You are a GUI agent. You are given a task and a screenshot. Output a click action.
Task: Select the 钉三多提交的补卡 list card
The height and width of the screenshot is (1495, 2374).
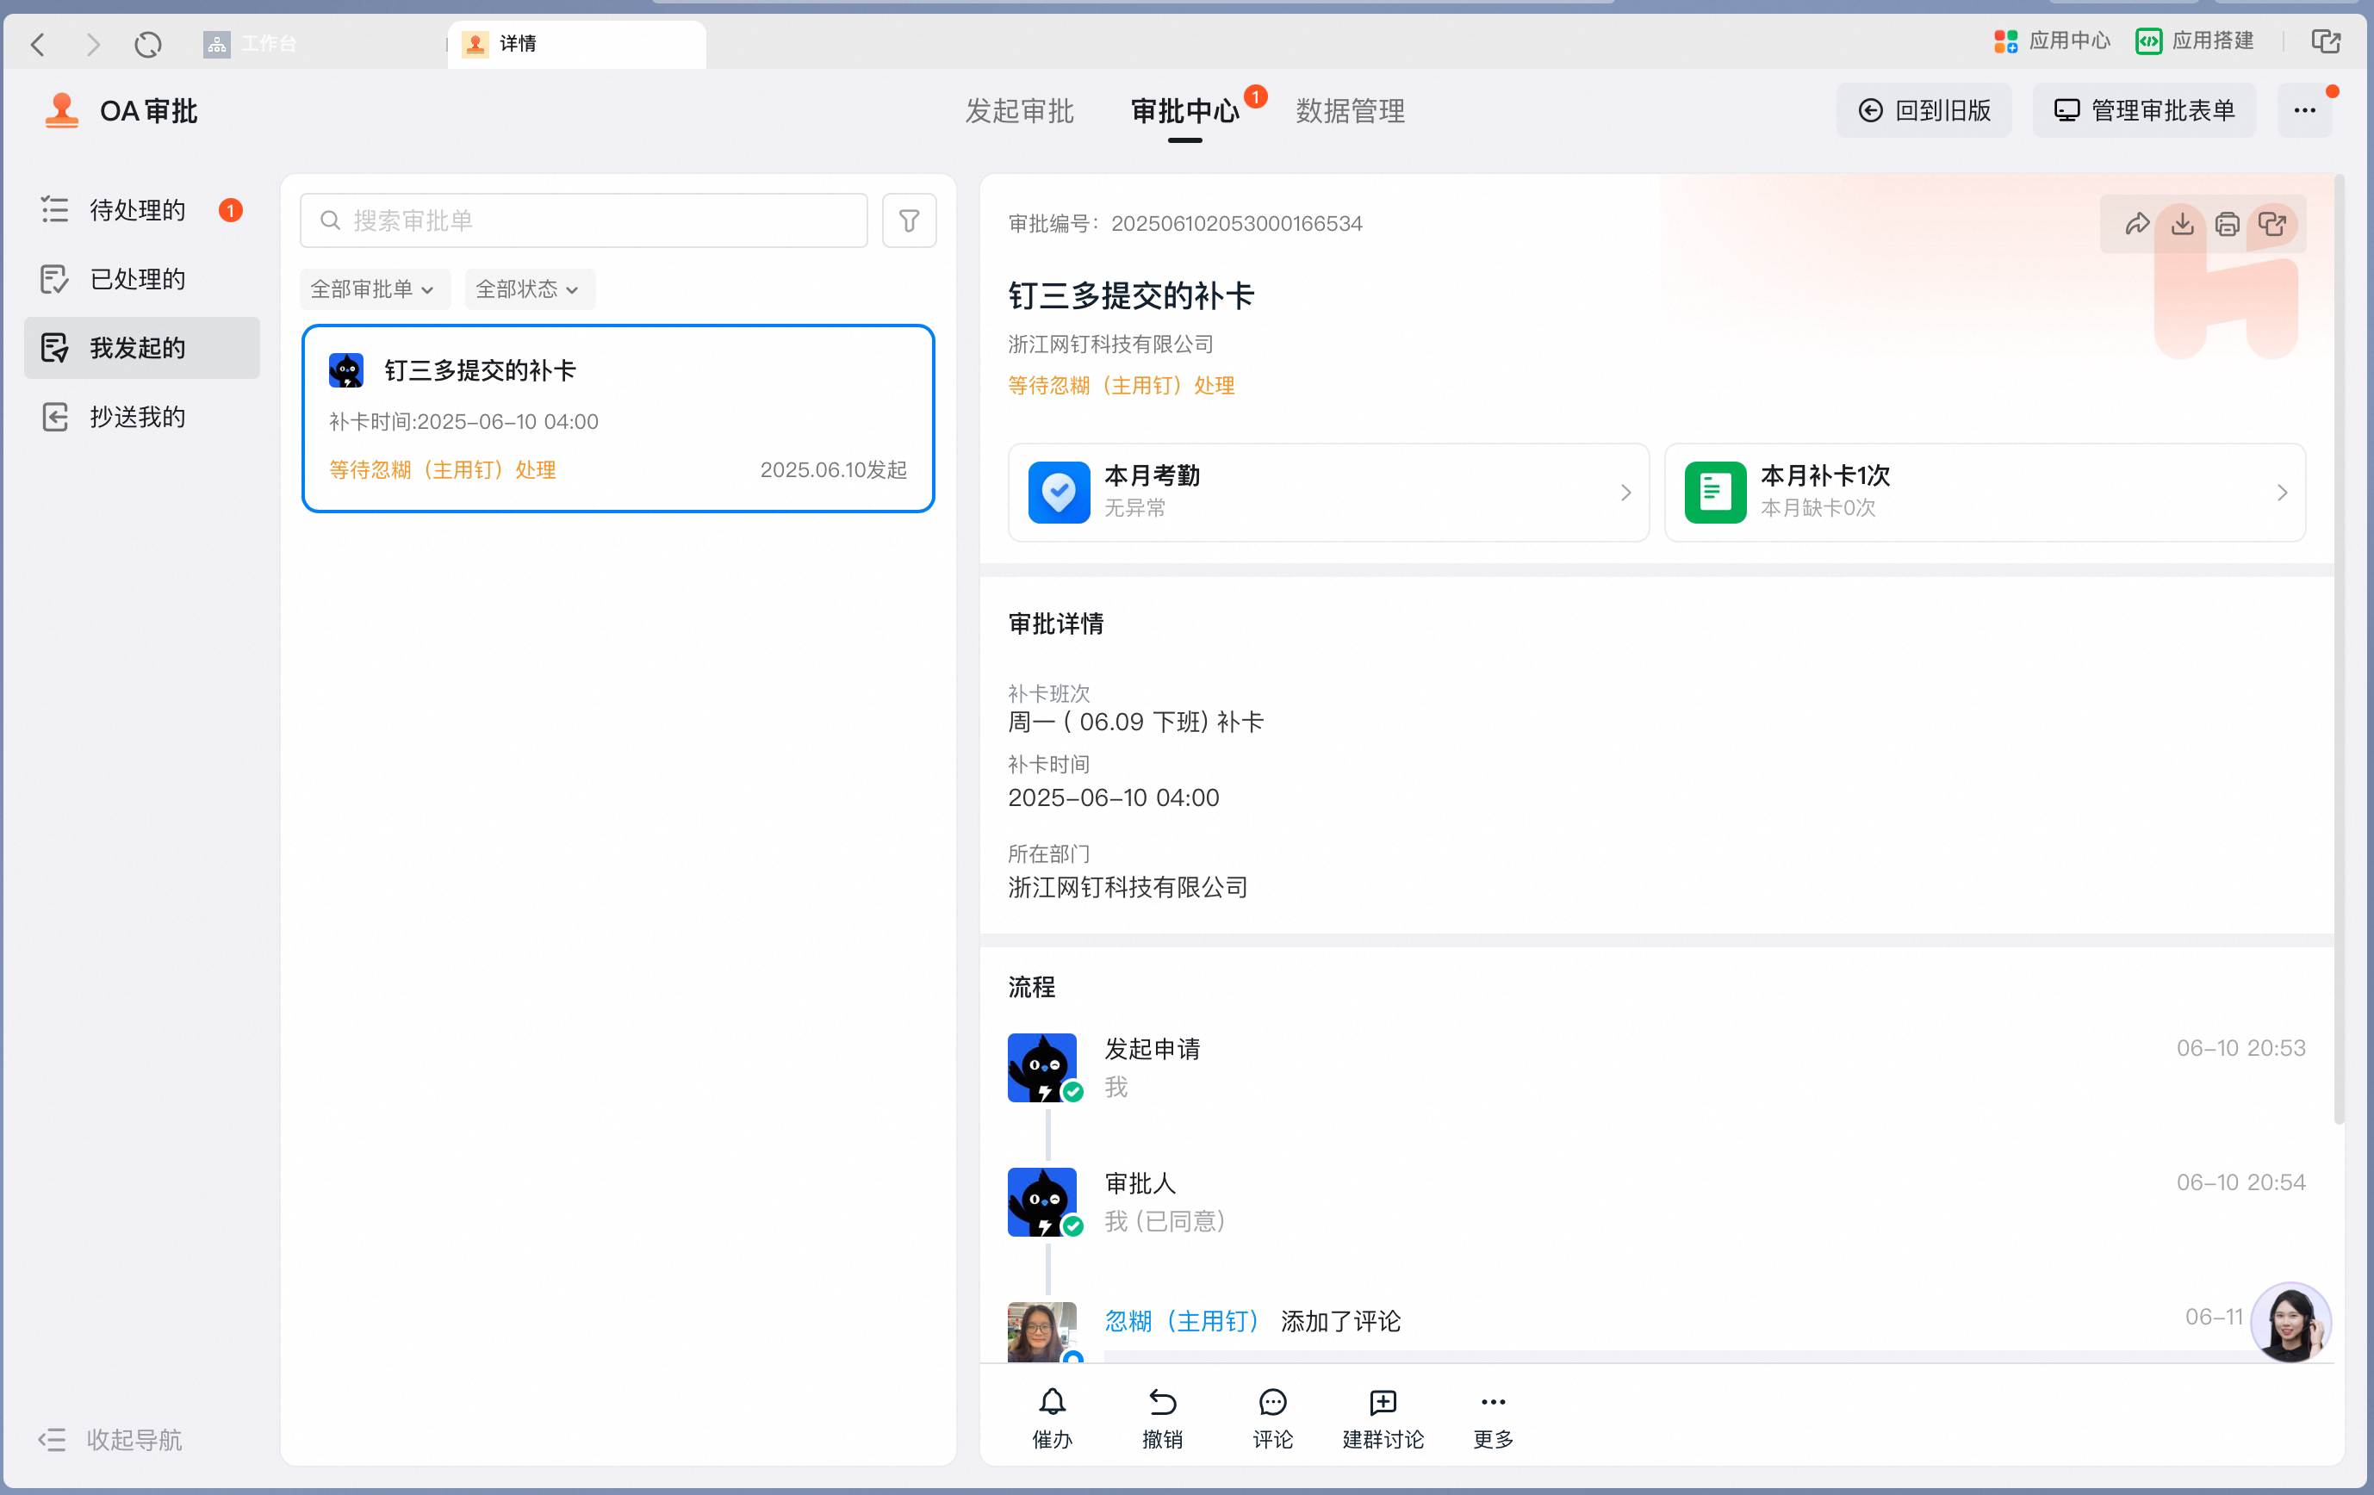pos(618,419)
